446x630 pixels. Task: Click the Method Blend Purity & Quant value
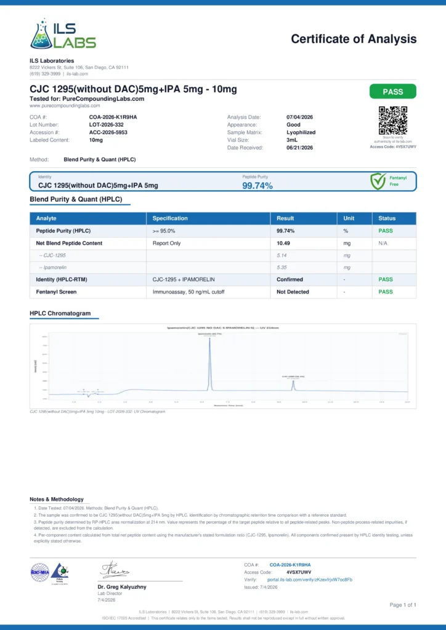coord(99,159)
